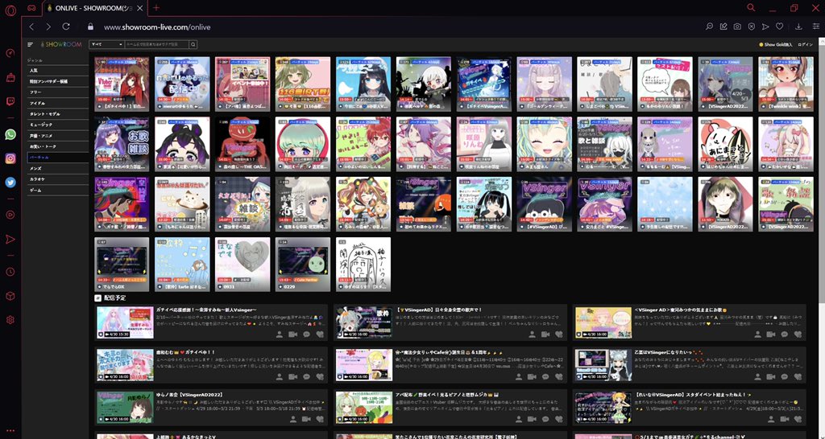Click the room name search field

(x=157, y=45)
